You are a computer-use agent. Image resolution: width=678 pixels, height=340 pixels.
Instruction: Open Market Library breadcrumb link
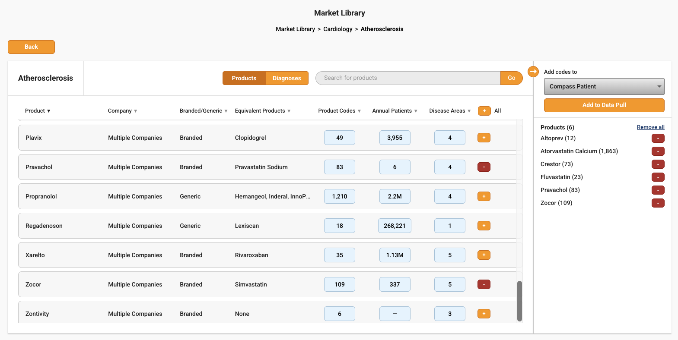pos(295,29)
